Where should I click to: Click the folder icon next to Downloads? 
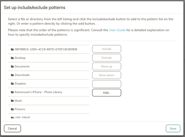pos(12,75)
